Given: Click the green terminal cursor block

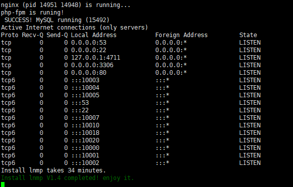Looking at the screenshot, I should 3,184.
